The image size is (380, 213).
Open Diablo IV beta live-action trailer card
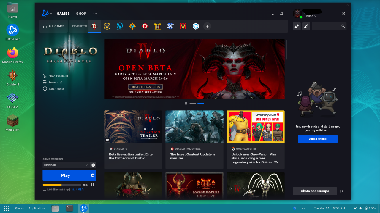click(133, 140)
